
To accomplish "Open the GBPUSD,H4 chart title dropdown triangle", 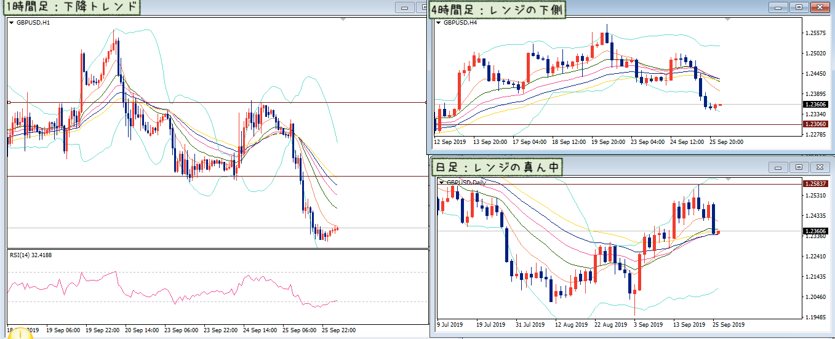I will (x=438, y=23).
